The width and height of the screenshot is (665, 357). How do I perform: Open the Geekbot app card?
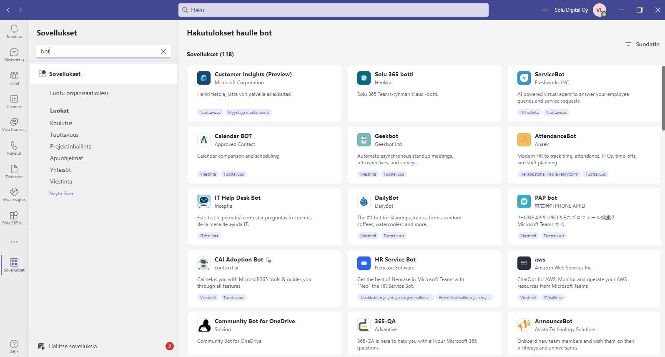pos(424,155)
